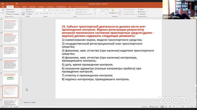Viewport: 197px width, 110px height.
Task: Click Контур фигуры option
Action: click(129, 12)
